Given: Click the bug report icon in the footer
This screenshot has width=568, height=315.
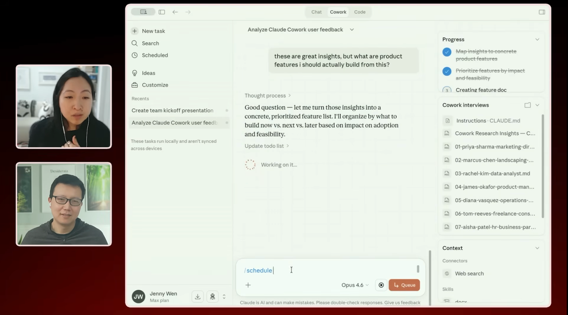Looking at the screenshot, I should (x=213, y=297).
